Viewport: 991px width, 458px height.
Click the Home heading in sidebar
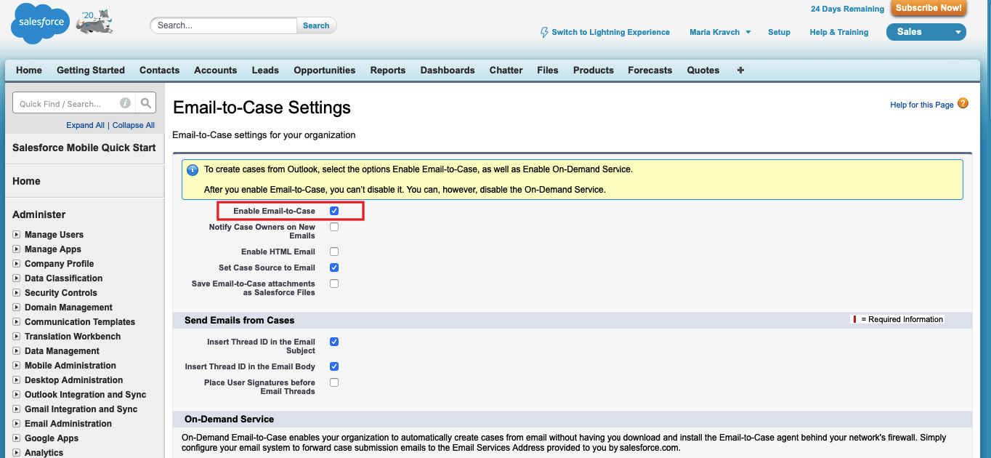(x=26, y=181)
